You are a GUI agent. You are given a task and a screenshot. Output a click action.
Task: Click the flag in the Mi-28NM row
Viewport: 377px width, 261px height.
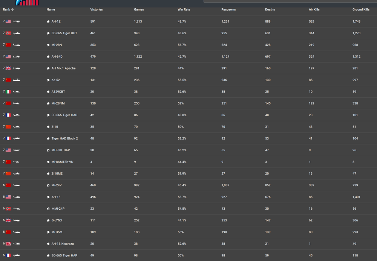pyautogui.click(x=8, y=103)
